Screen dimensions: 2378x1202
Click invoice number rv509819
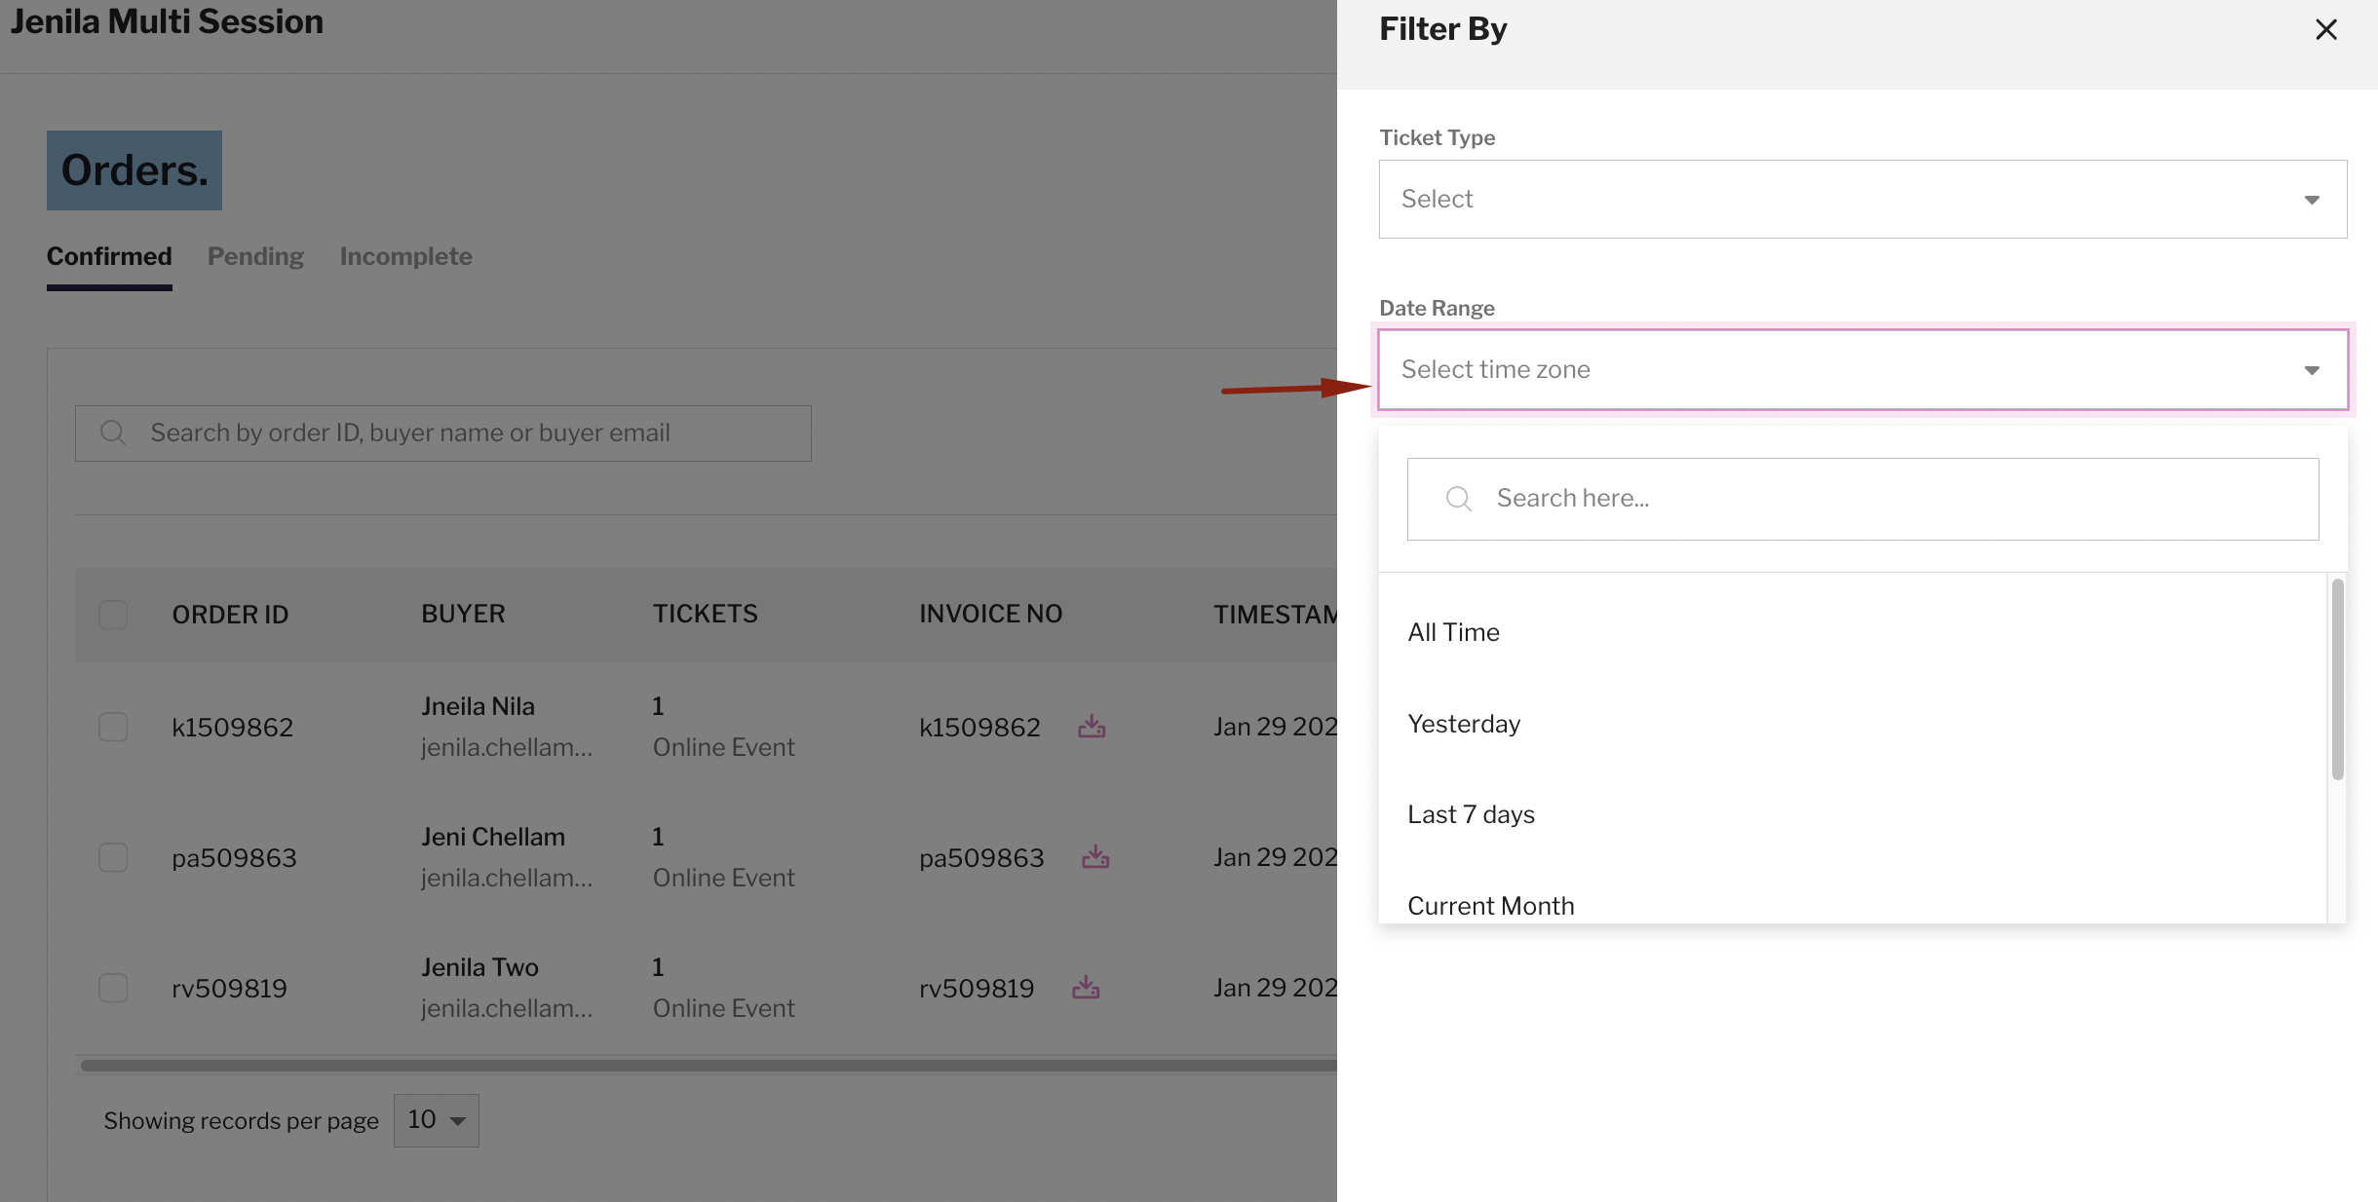click(x=977, y=989)
